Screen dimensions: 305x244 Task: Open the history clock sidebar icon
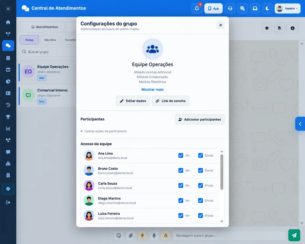pyautogui.click(x=8, y=105)
